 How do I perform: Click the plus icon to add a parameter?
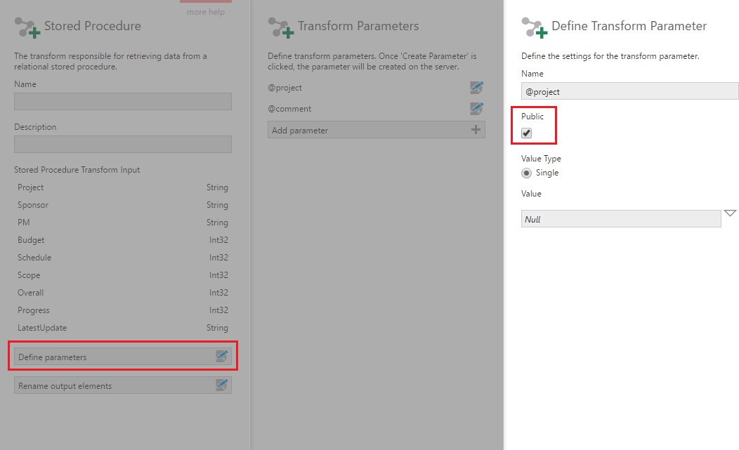tap(476, 130)
